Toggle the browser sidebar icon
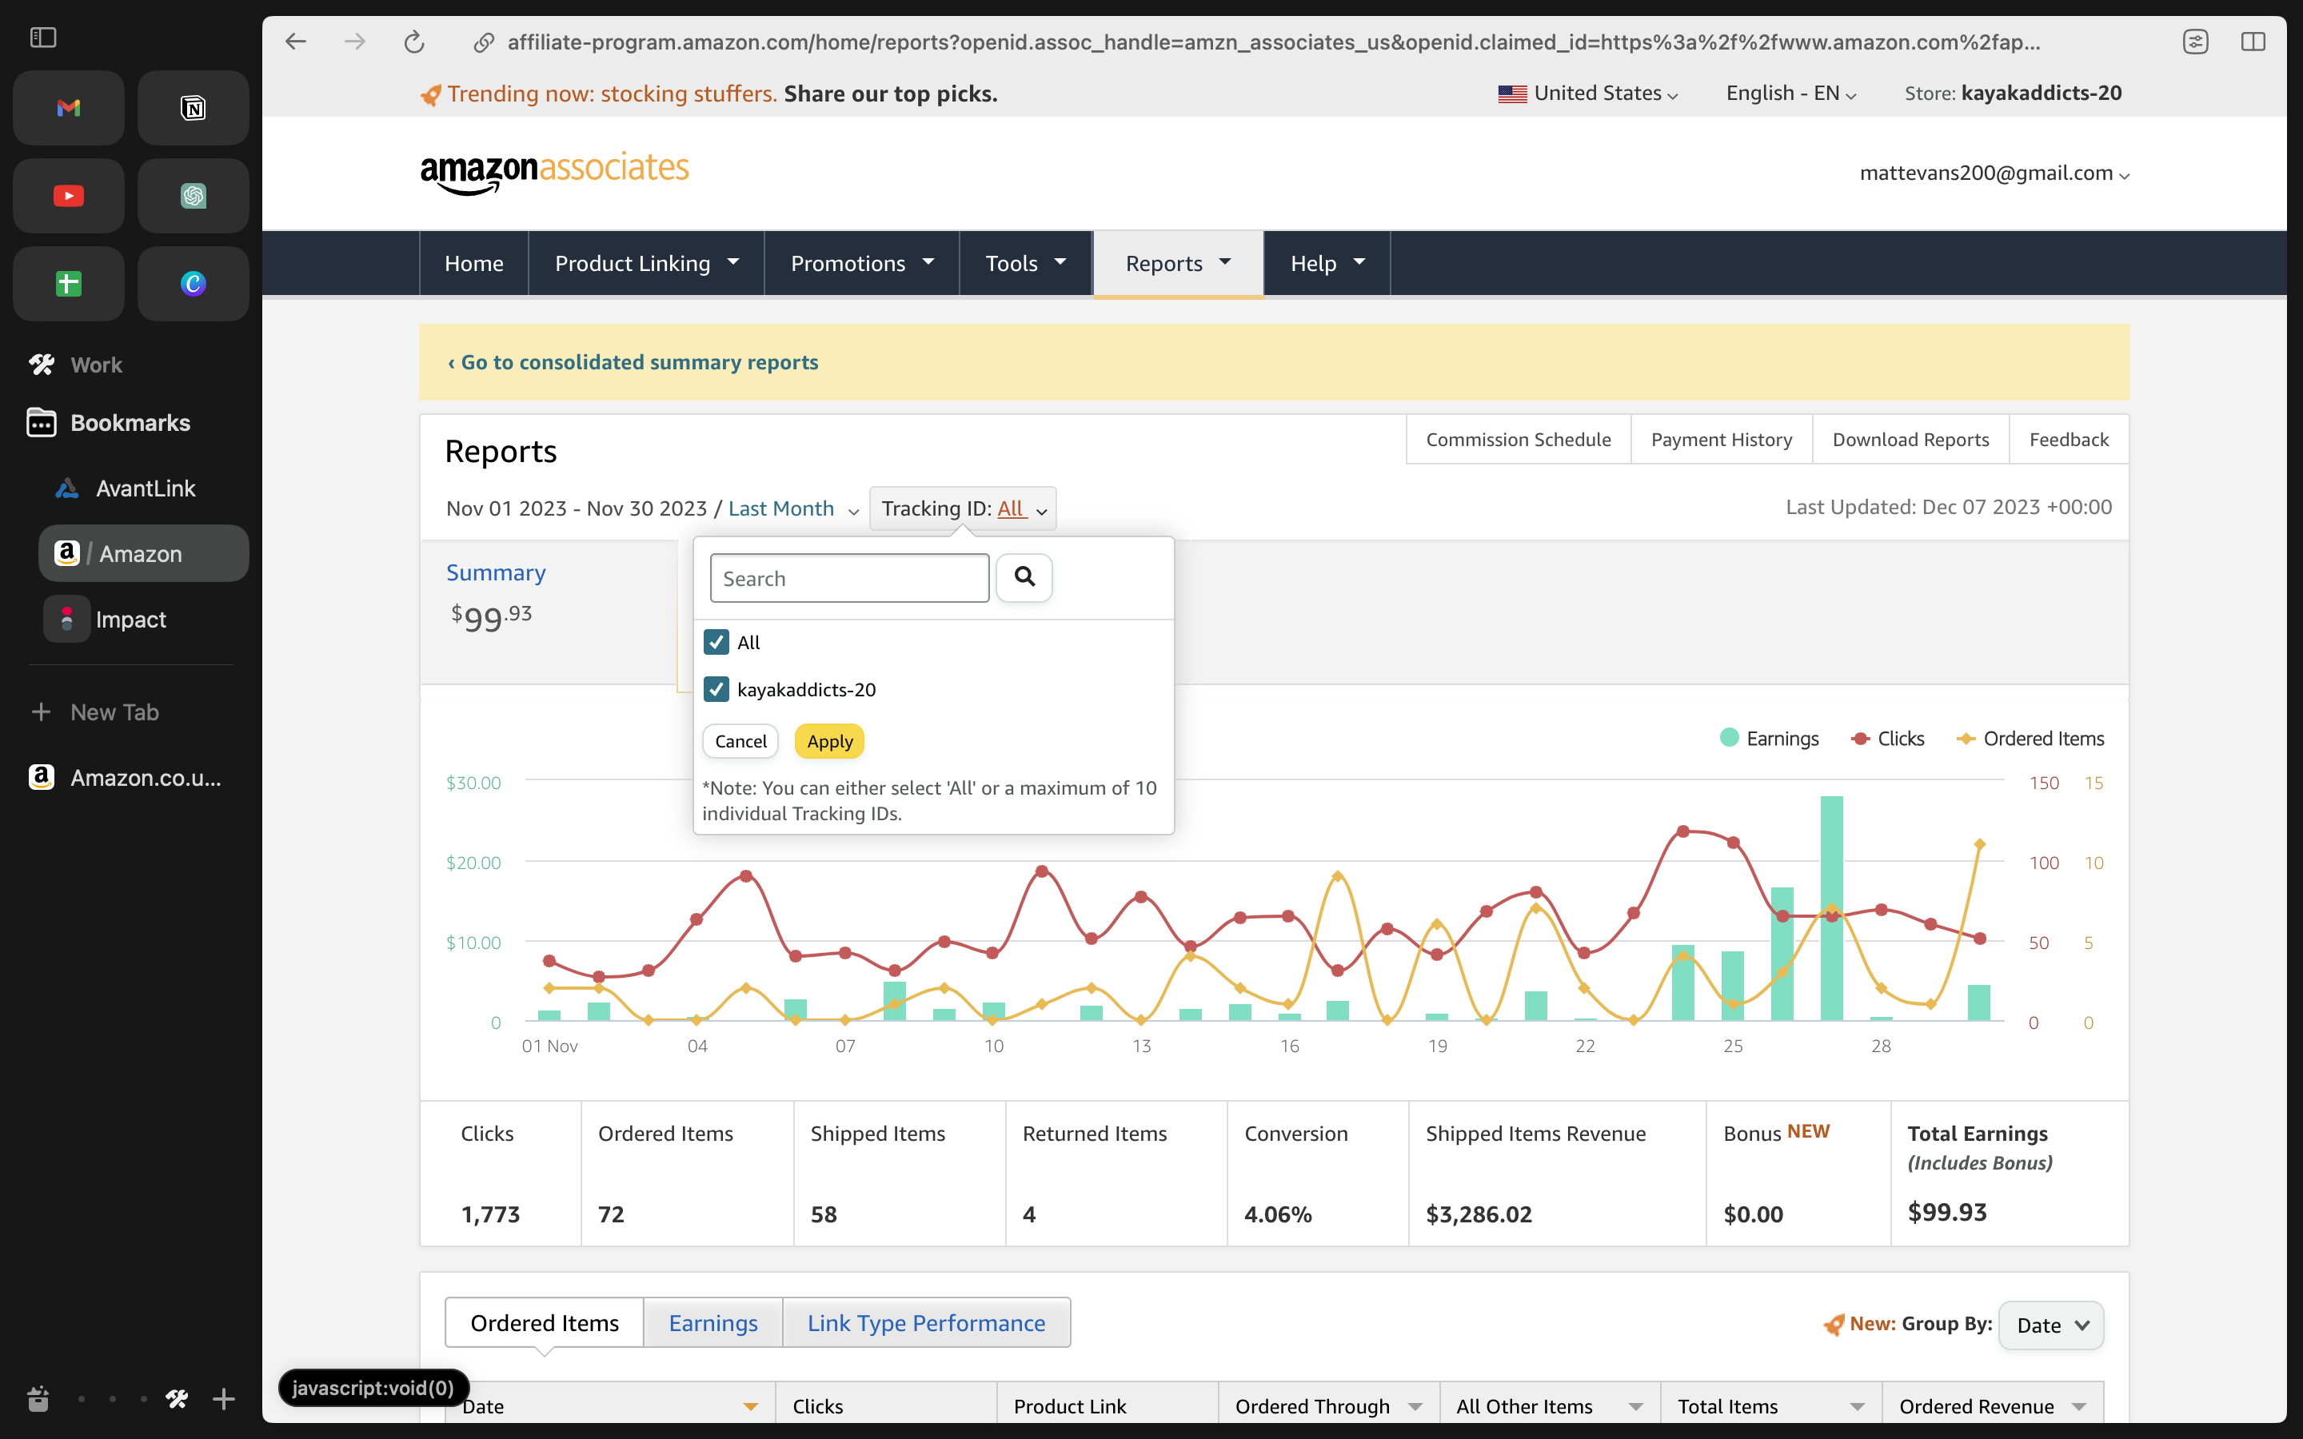 point(43,37)
